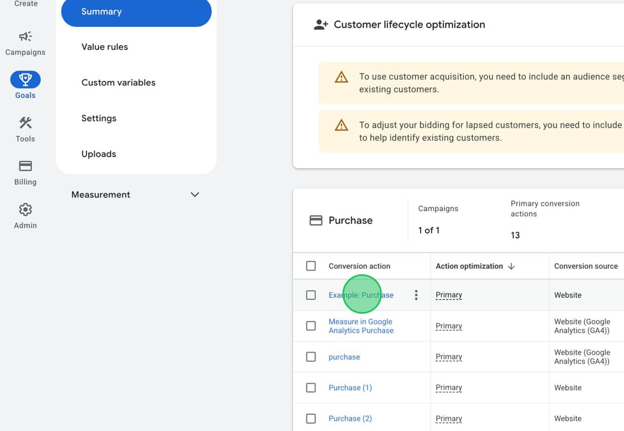Open Campaigns from the sidebar megaphone icon

point(25,37)
